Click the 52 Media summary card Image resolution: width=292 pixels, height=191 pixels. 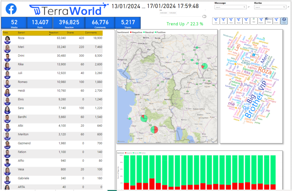[14, 23]
